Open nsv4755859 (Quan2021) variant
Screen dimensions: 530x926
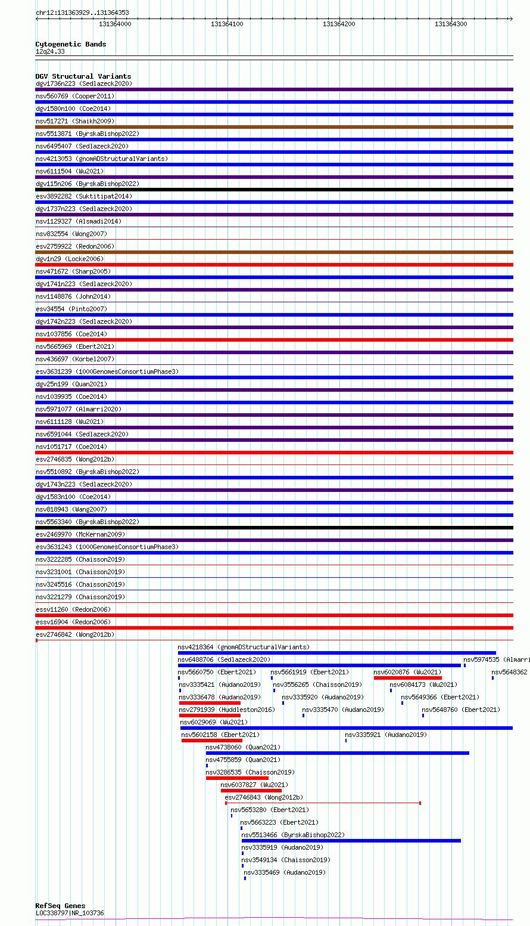(x=243, y=760)
